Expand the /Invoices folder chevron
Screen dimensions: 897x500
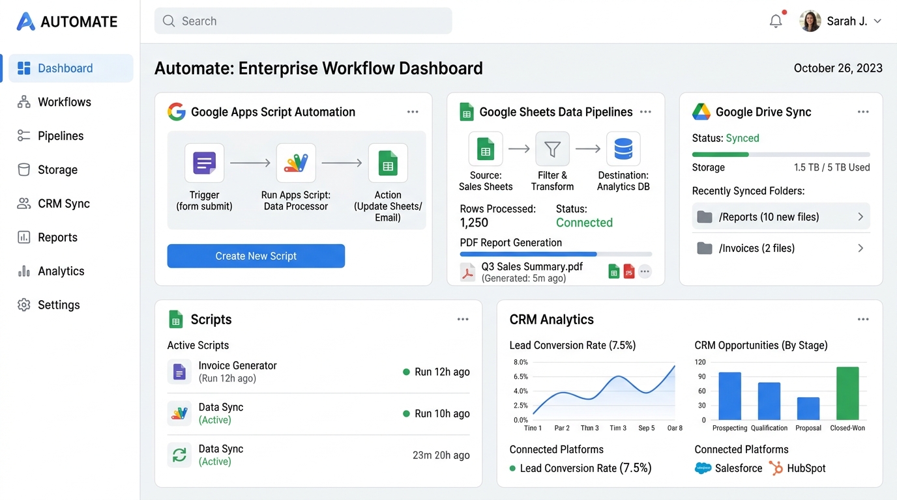pos(860,248)
